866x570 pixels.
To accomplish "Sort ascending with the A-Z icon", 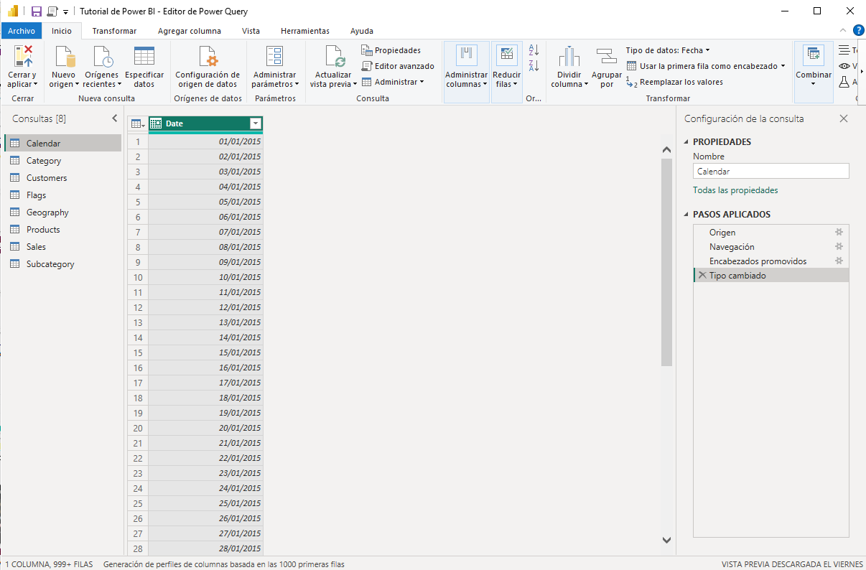I will point(534,50).
